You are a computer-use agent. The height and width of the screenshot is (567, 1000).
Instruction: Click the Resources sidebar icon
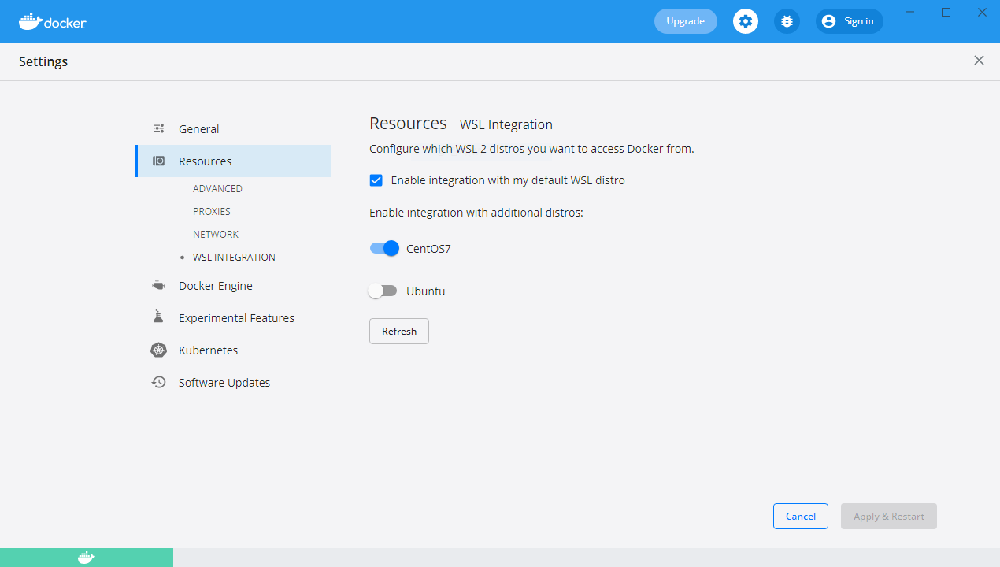click(x=159, y=161)
